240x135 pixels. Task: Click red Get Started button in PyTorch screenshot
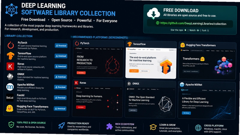pyautogui.click(x=81, y=73)
